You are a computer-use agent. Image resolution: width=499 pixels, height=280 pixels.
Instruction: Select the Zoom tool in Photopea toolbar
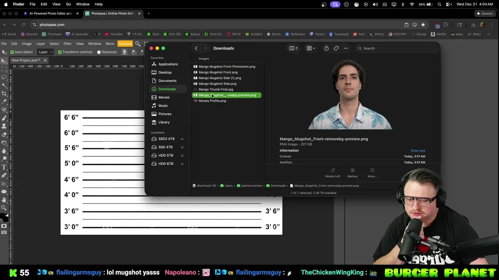[4, 208]
